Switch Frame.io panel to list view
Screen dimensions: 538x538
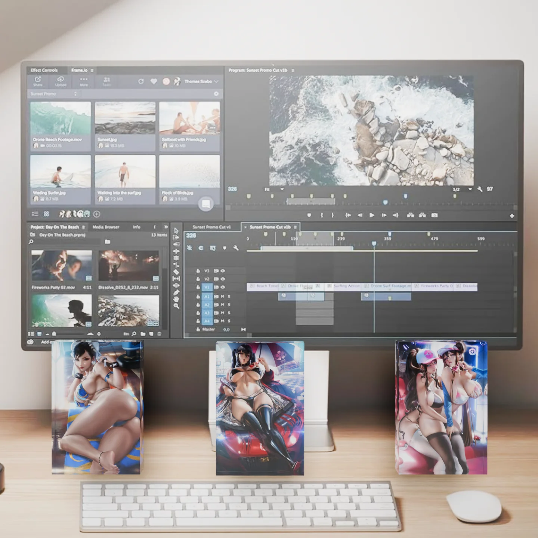point(35,214)
